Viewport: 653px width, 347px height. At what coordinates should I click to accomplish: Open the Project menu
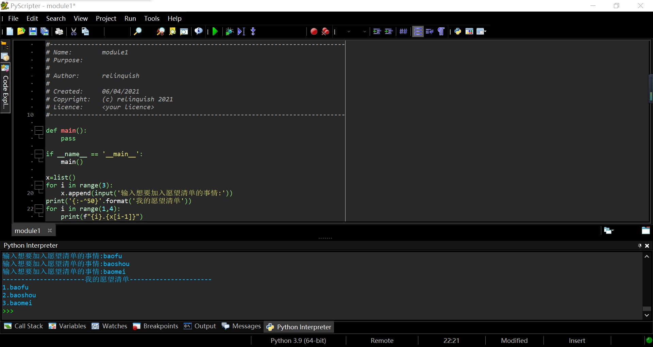106,18
